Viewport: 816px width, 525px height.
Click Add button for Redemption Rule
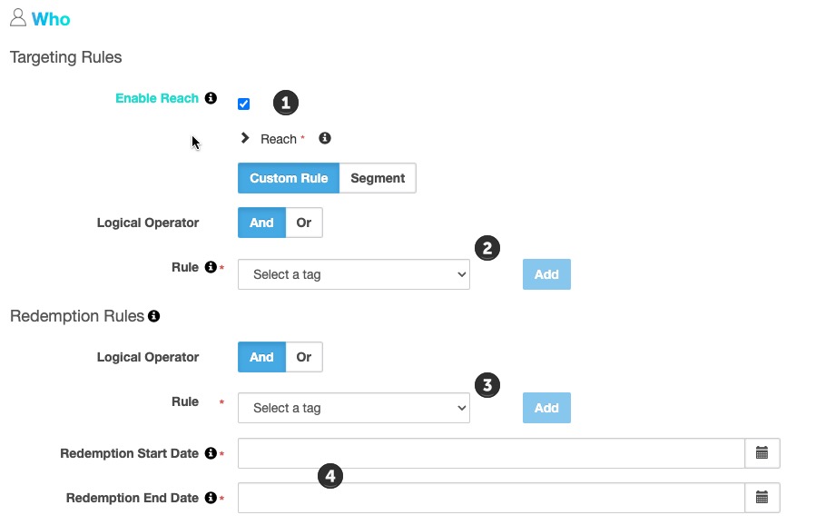pos(546,408)
